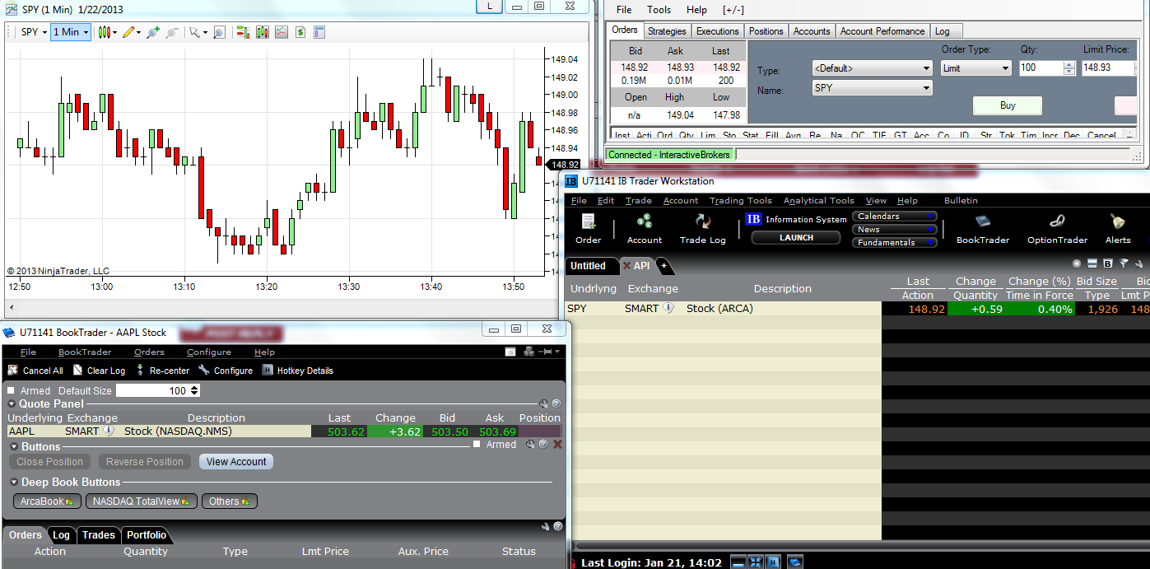This screenshot has width=1150, height=569.
Task: Open Alerts bell in TWS toolbar
Action: [1118, 229]
